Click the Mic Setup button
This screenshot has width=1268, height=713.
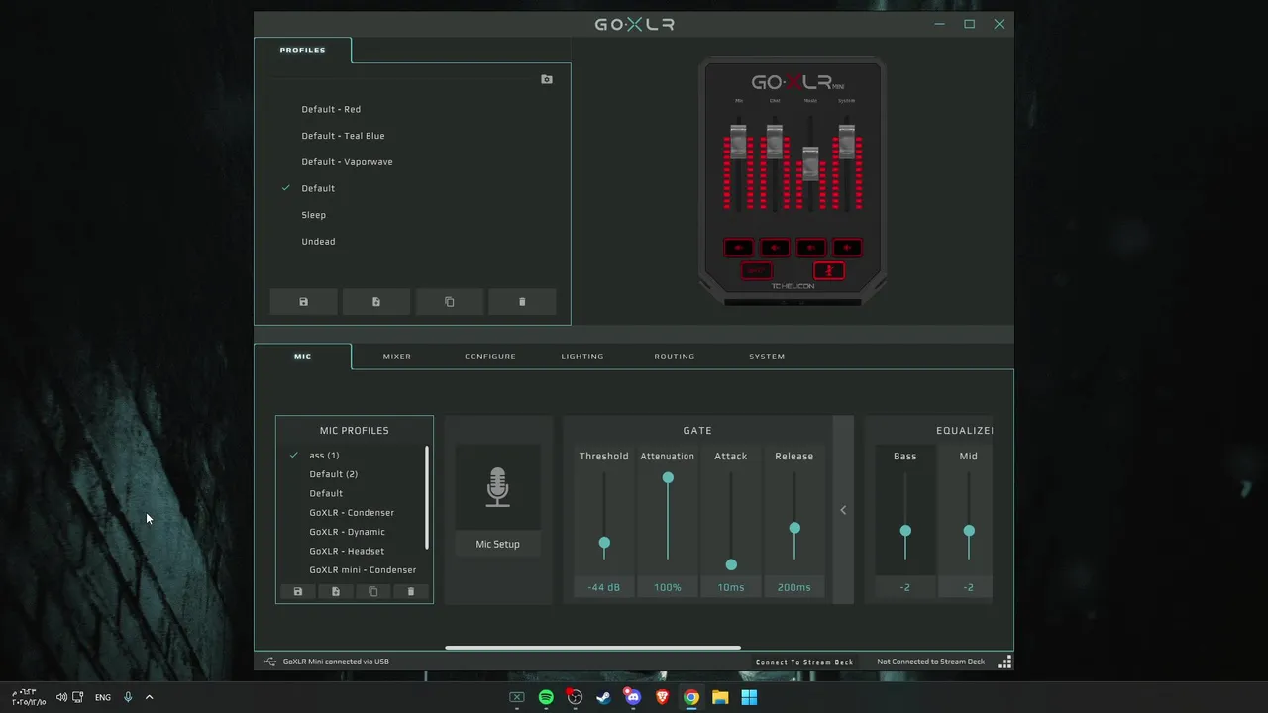[498, 544]
